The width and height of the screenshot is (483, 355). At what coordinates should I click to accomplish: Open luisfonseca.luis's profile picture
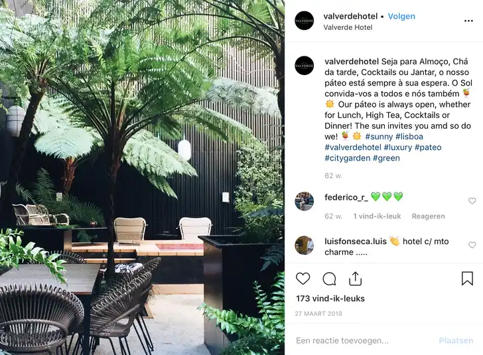click(305, 246)
